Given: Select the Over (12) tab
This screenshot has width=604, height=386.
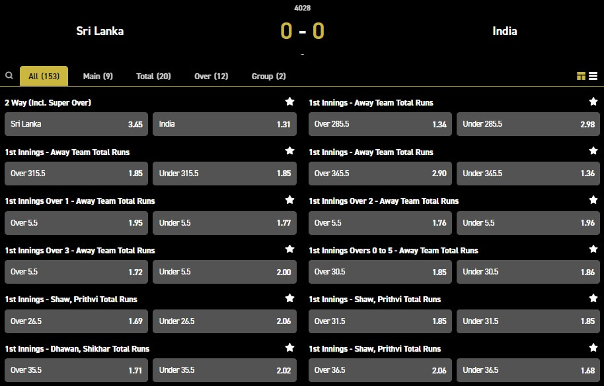Looking at the screenshot, I should (x=211, y=77).
